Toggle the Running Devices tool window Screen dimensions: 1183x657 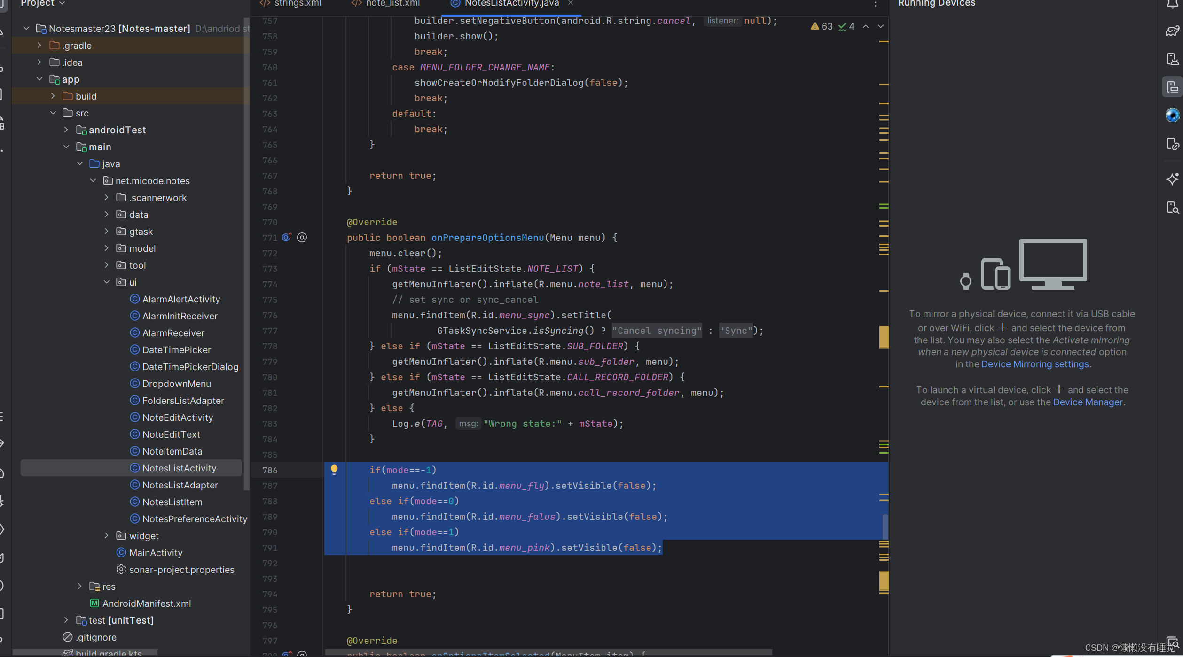(1172, 88)
